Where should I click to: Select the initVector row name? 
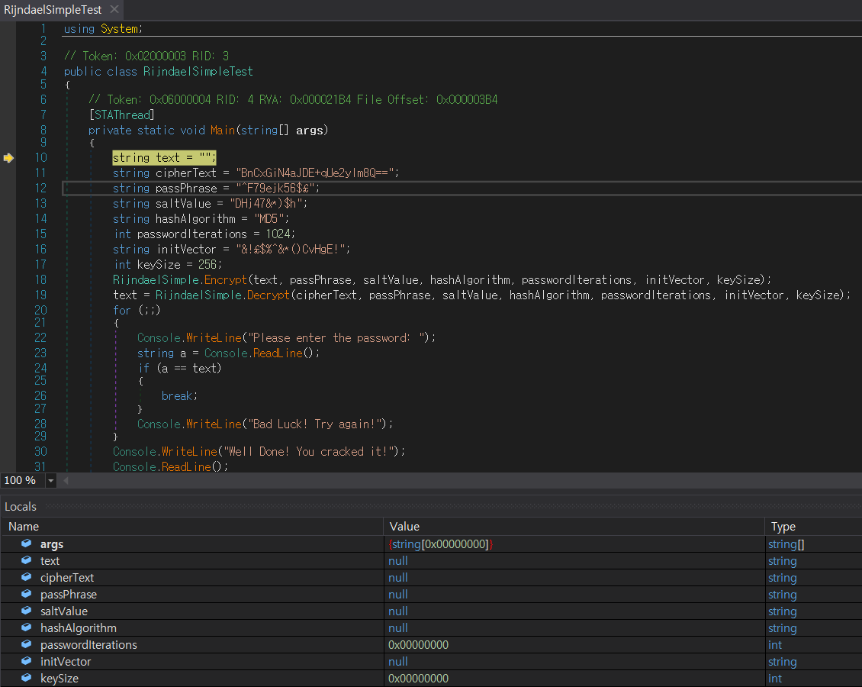pyautogui.click(x=66, y=662)
